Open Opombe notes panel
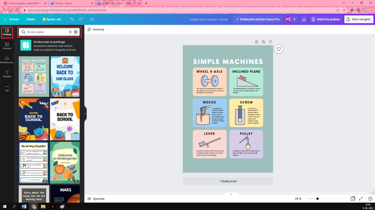The height and width of the screenshot is (210, 375). (96, 199)
